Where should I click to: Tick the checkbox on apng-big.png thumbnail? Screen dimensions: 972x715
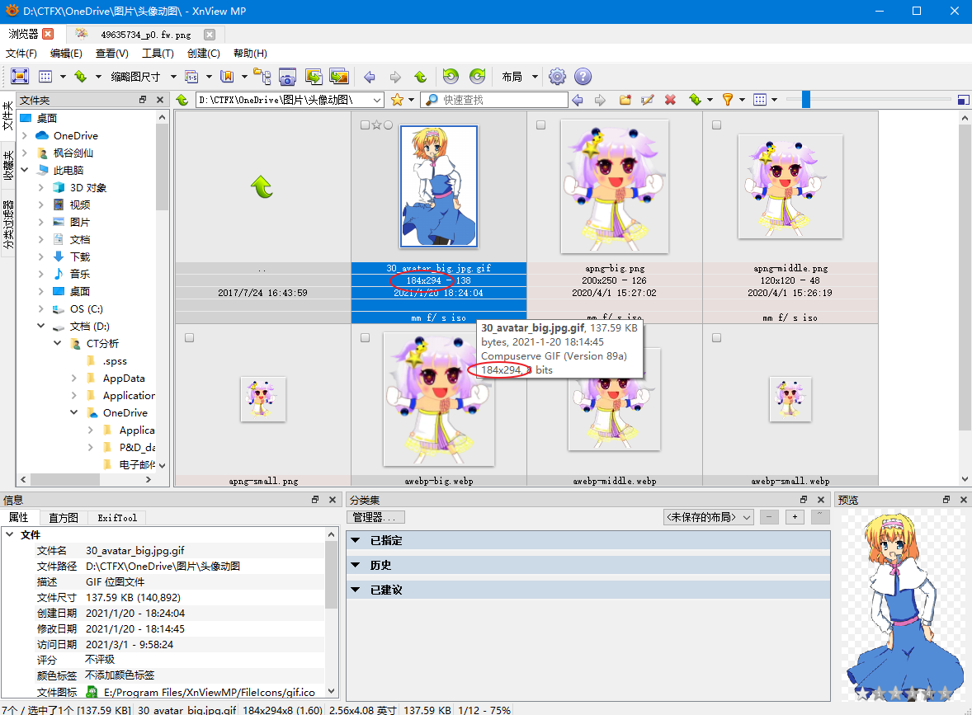point(540,125)
